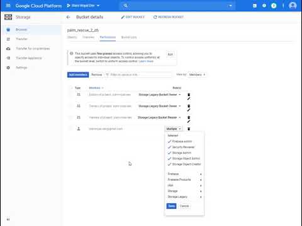Delete the gmail user member row
The width and height of the screenshot is (302, 226).
point(189,129)
